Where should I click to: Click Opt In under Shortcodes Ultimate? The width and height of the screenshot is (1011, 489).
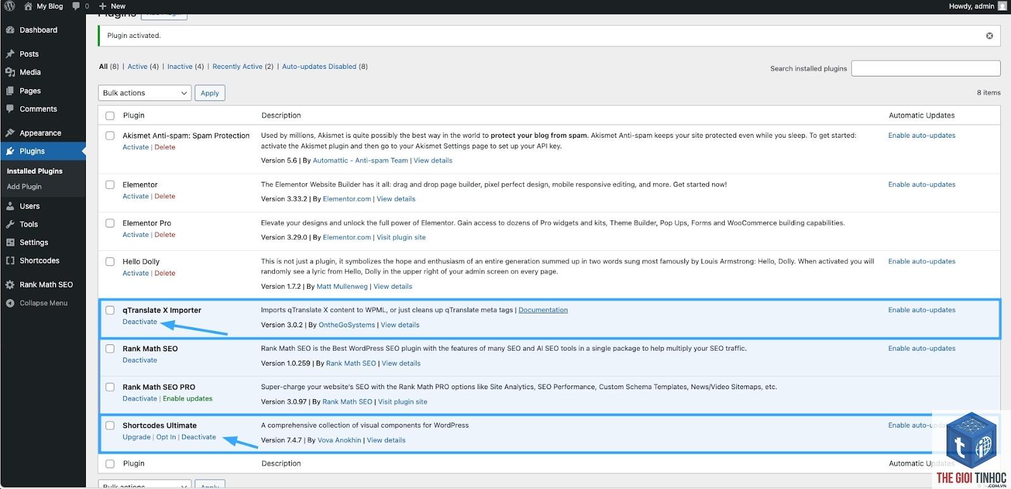[166, 437]
